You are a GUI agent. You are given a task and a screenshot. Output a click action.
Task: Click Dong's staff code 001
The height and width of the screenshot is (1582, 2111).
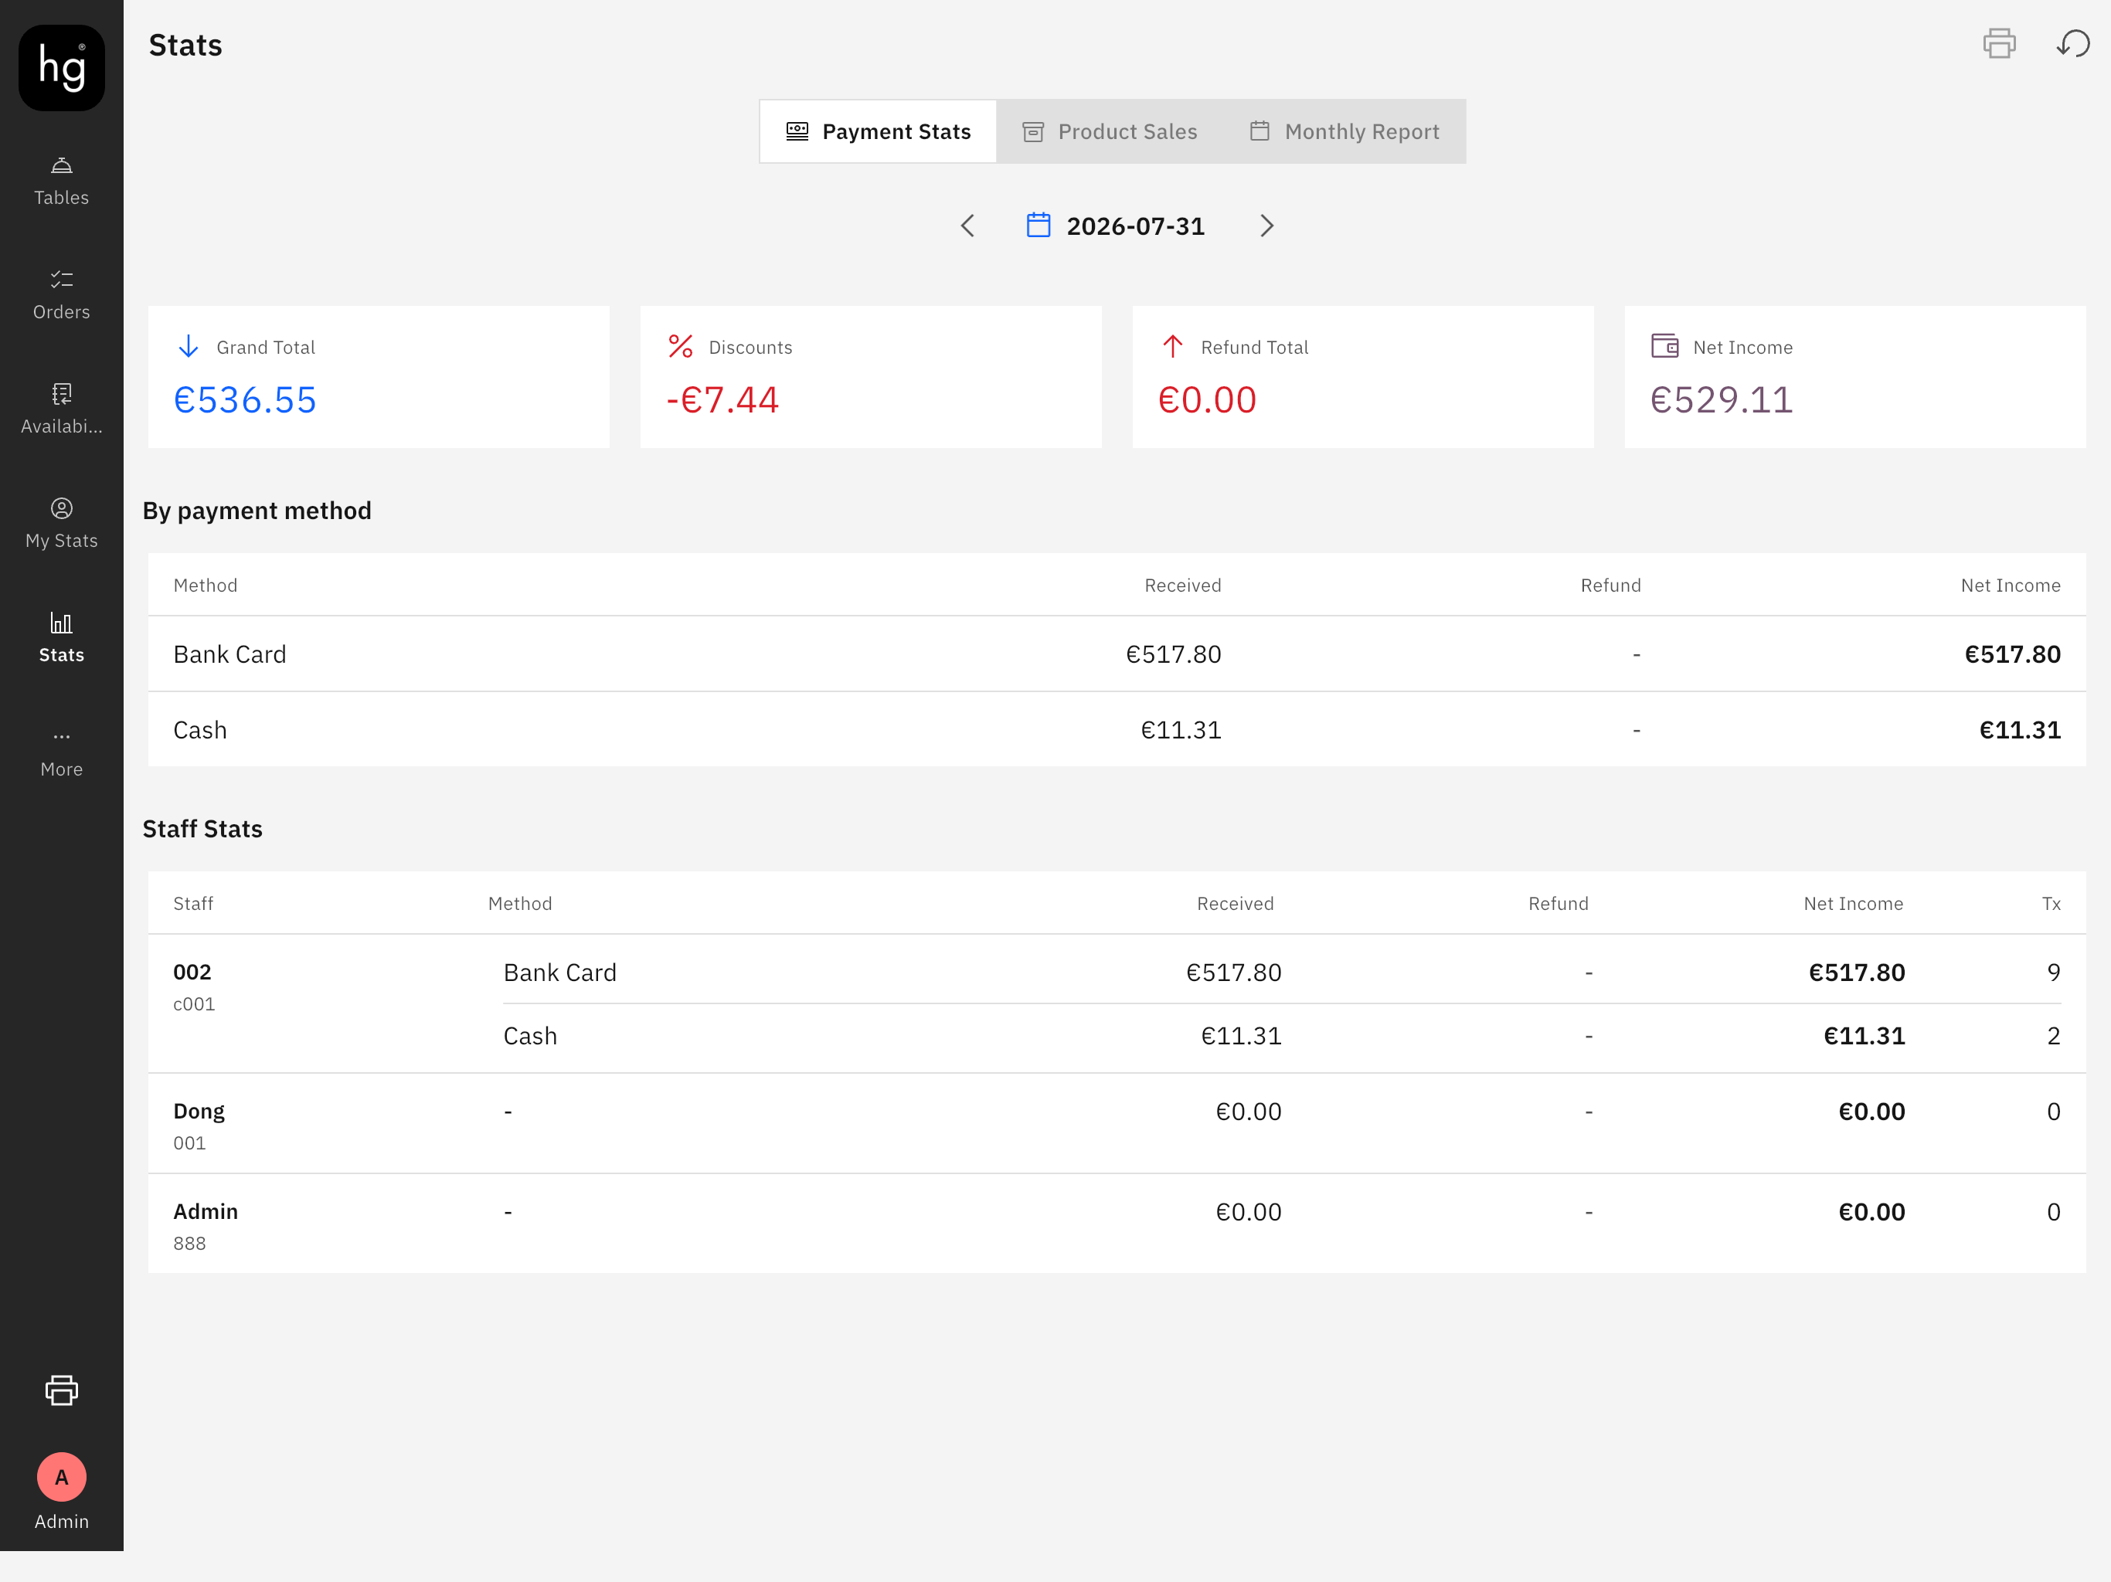coord(189,1143)
